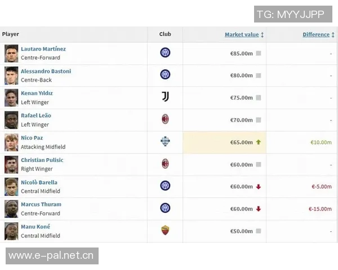Click the Club column header
This screenshot has width=338, height=270.
(165, 34)
